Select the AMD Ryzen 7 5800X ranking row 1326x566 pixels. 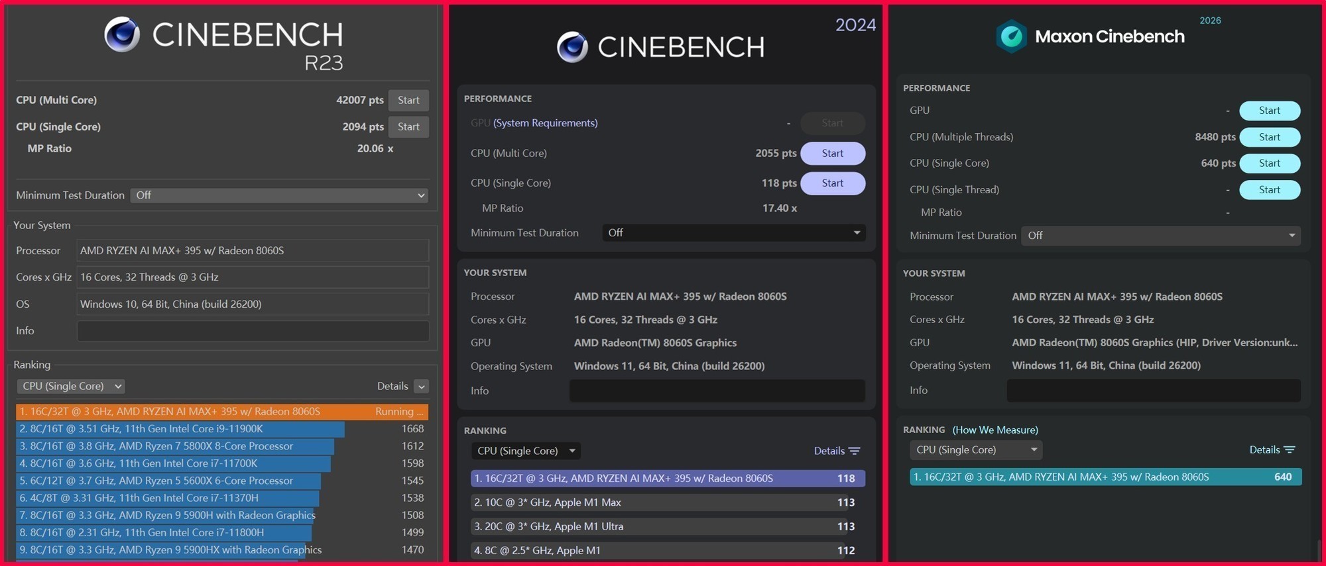222,446
